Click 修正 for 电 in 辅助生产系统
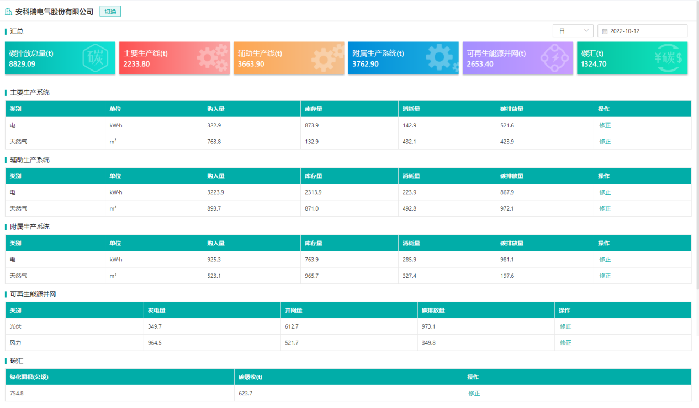Image resolution: width=699 pixels, height=408 pixels. [605, 192]
